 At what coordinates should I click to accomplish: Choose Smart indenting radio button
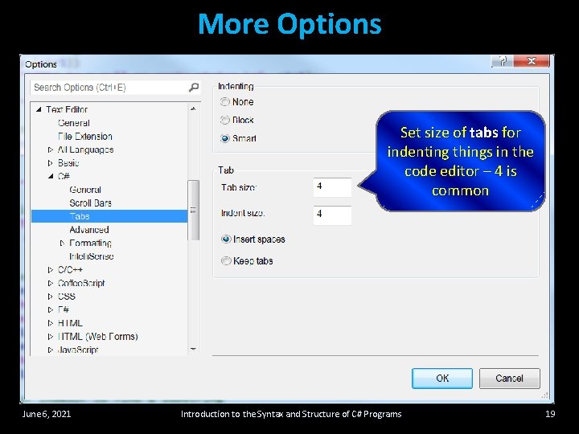point(225,138)
